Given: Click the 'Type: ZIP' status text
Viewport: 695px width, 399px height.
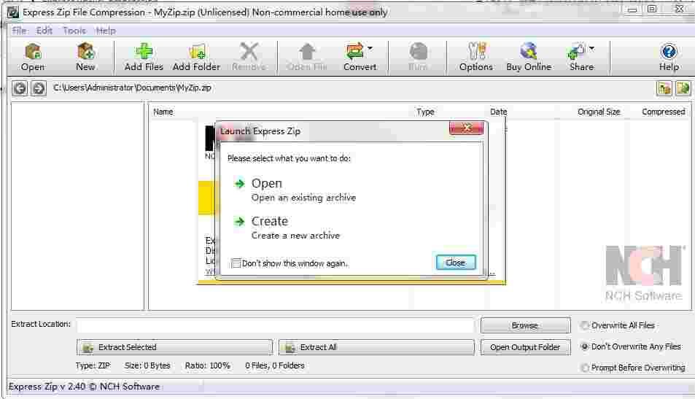Looking at the screenshot, I should (x=93, y=365).
